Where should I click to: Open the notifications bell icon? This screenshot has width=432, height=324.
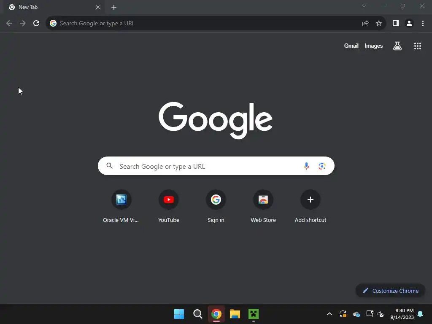(421, 314)
